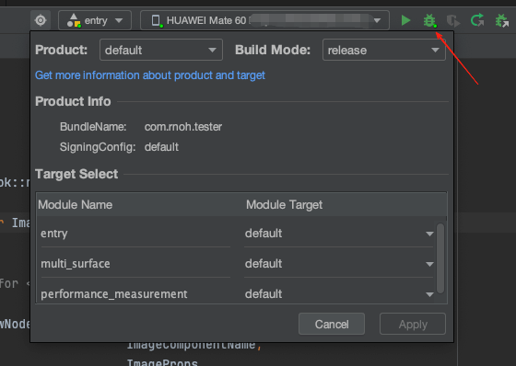Open Module Target dropdown for entry

339,234
